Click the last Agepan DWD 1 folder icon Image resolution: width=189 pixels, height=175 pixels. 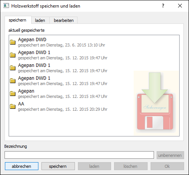13,81
